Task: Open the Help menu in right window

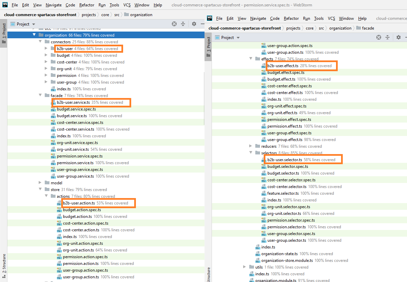Action: [362, 18]
